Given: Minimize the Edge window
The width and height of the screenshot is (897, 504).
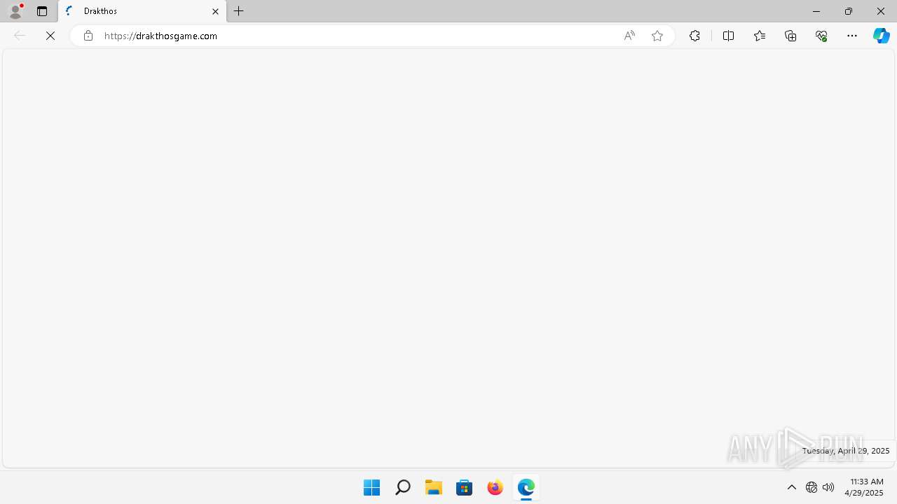Looking at the screenshot, I should (x=816, y=11).
